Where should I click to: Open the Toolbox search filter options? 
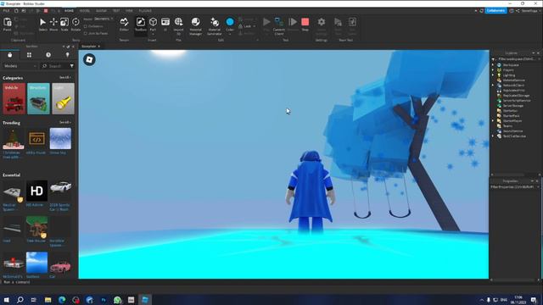tap(71, 66)
